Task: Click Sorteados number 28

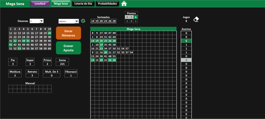Action: (x=114, y=21)
